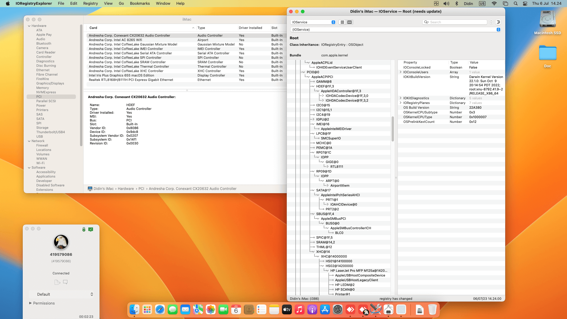
Task: Select the list view mode icon
Action: point(342,22)
